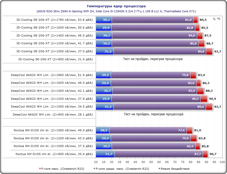Viewport: 227px width, 174px height.
Task: Select label DeepCool AK620 WH Lim. 2×1600 об/мин
Action: [52, 83]
